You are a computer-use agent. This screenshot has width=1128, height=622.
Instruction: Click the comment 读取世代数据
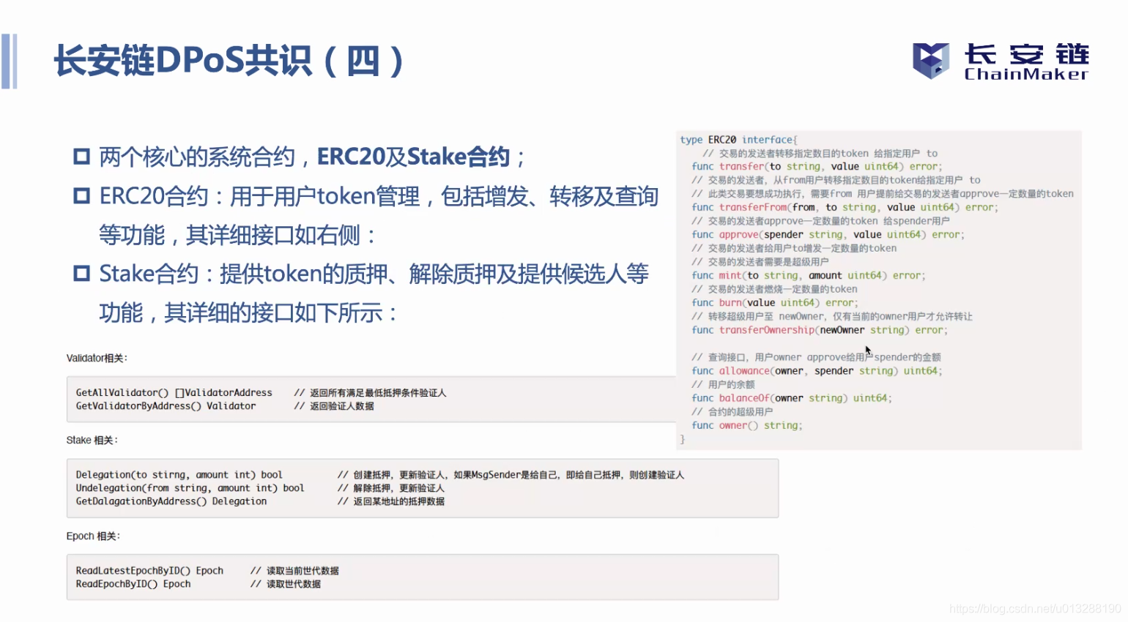286,584
